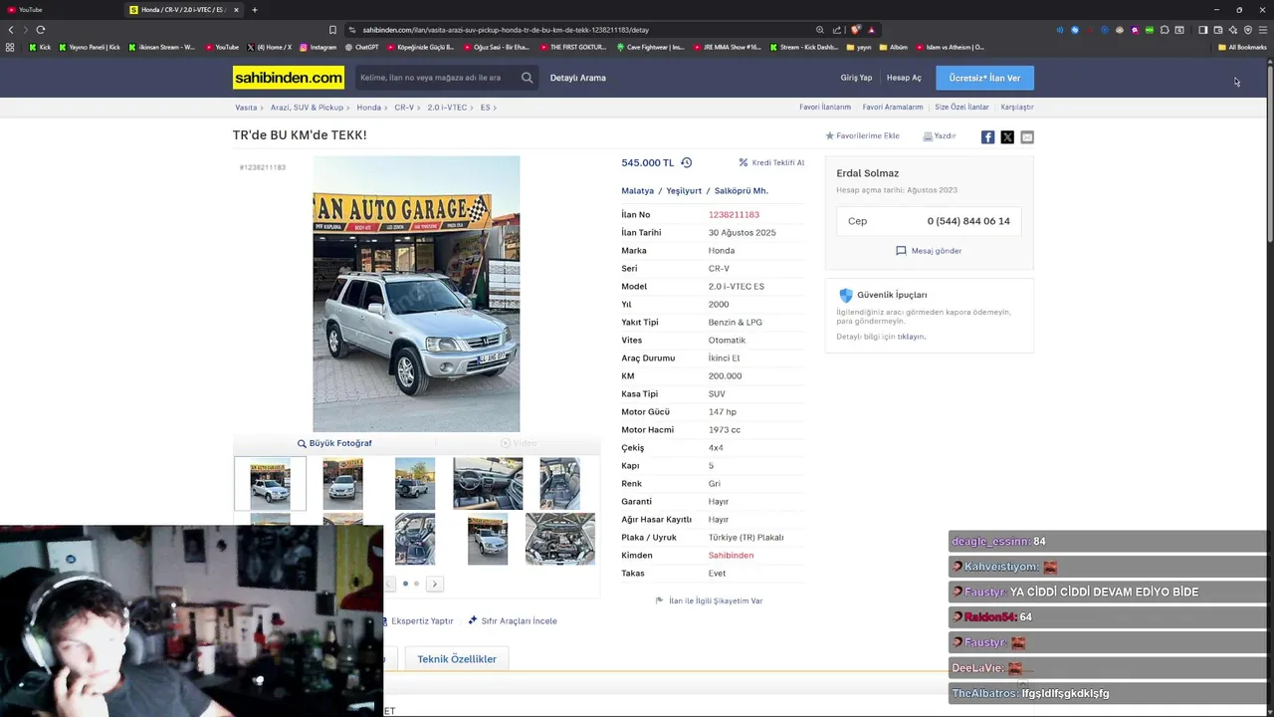Open the ES breadcrumb
Viewport: 1274px width, 717px height.
tap(485, 108)
